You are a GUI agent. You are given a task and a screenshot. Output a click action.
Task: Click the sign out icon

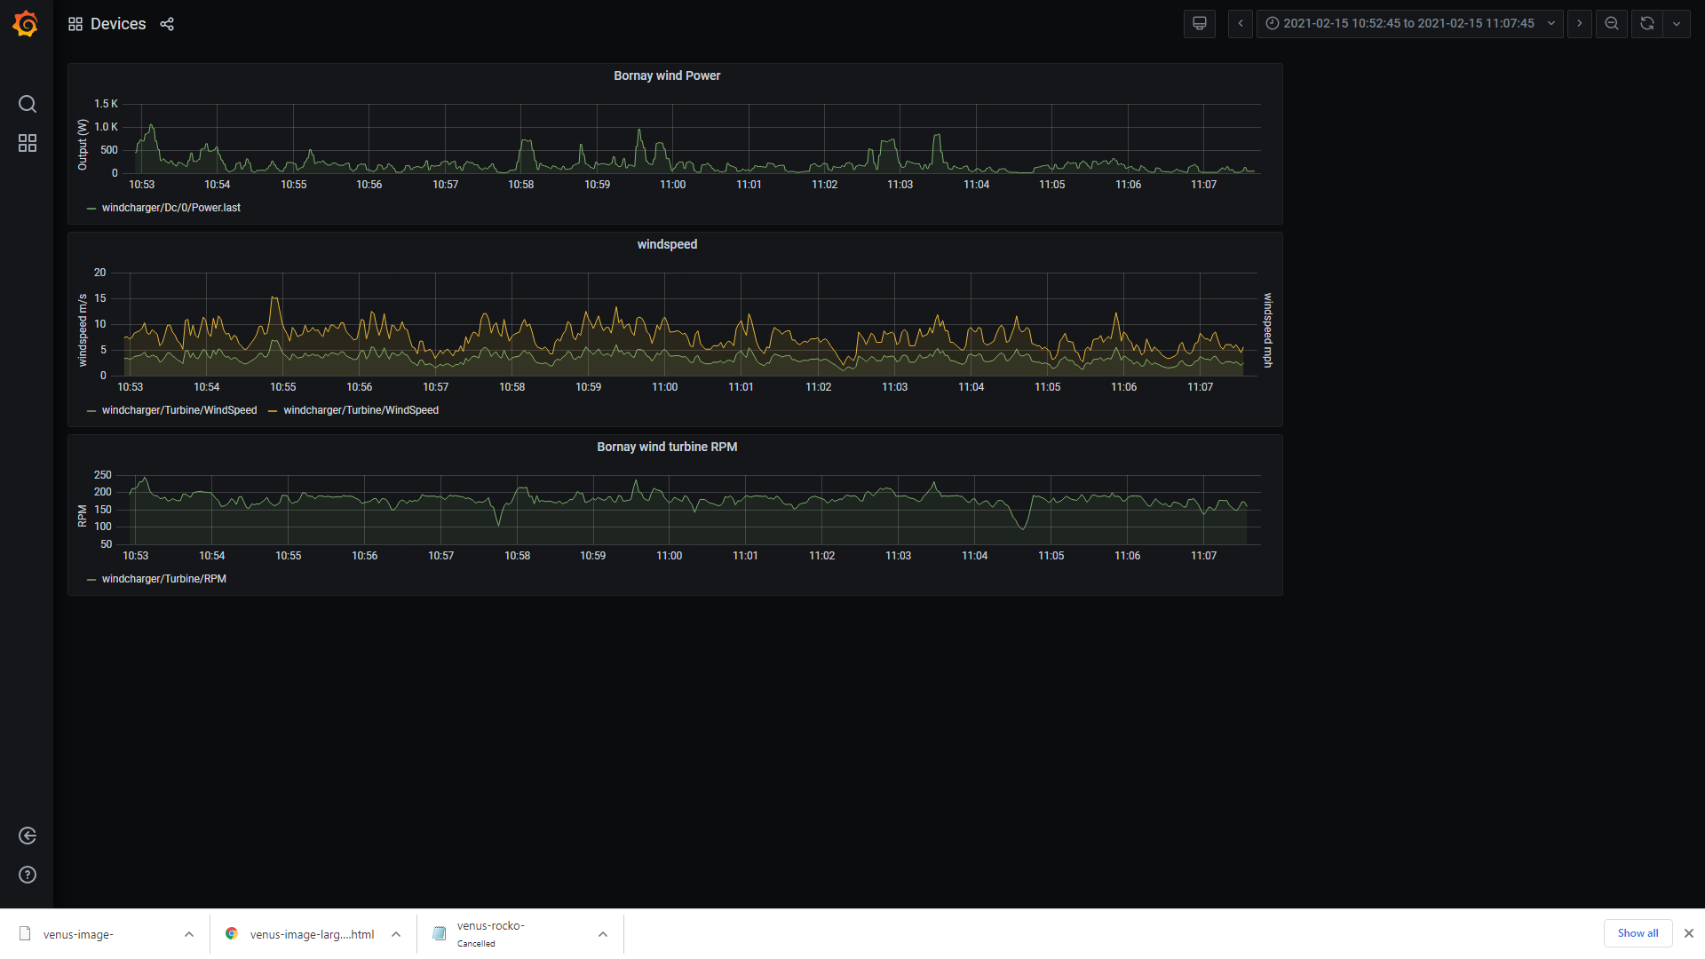click(28, 836)
